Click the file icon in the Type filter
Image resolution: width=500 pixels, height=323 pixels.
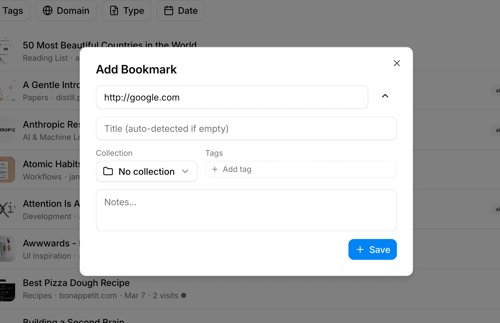coord(114,11)
